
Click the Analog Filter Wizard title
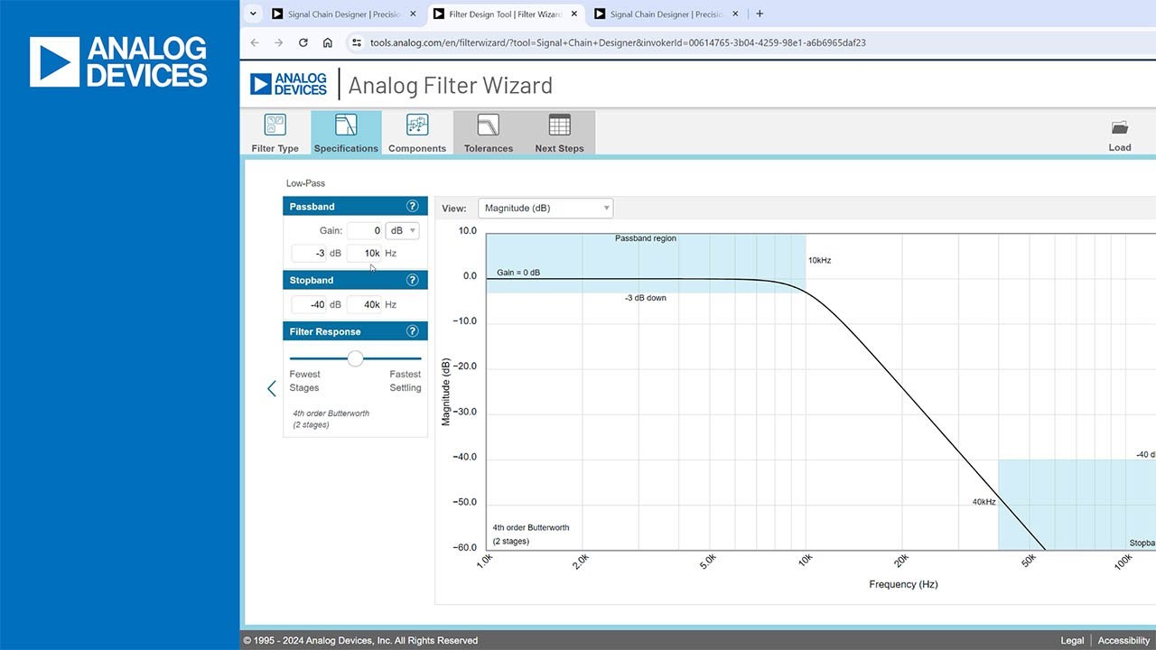coord(451,85)
